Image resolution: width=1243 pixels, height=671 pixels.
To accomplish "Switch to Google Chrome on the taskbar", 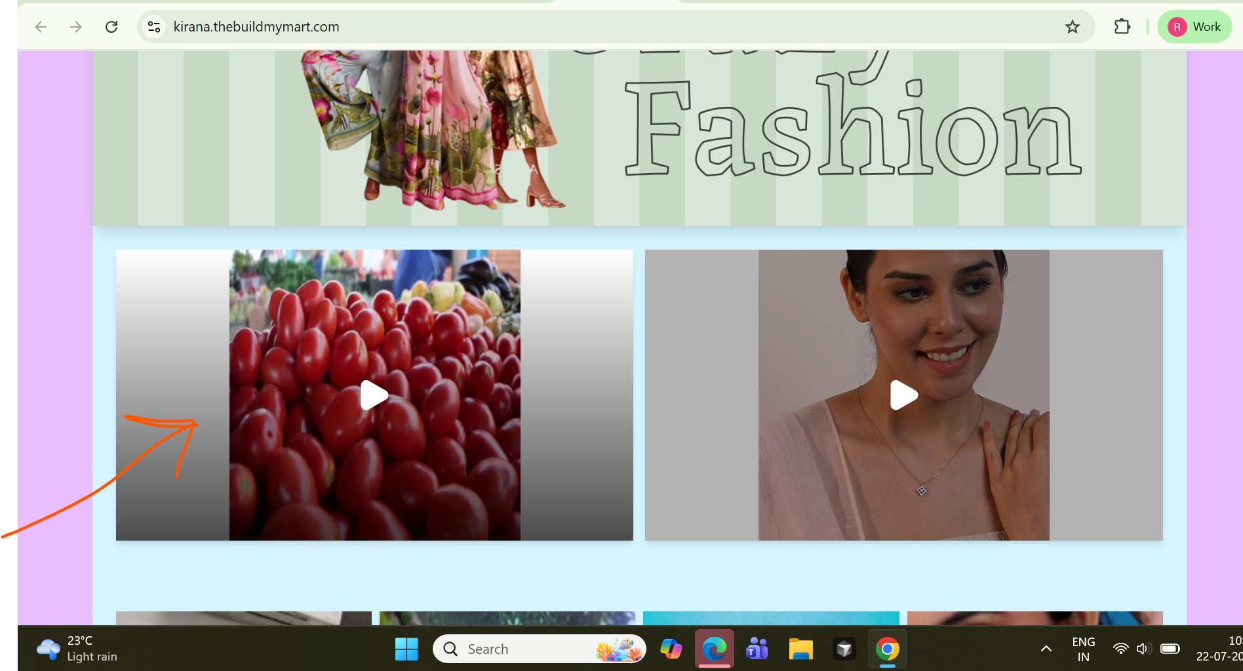I will 887,649.
